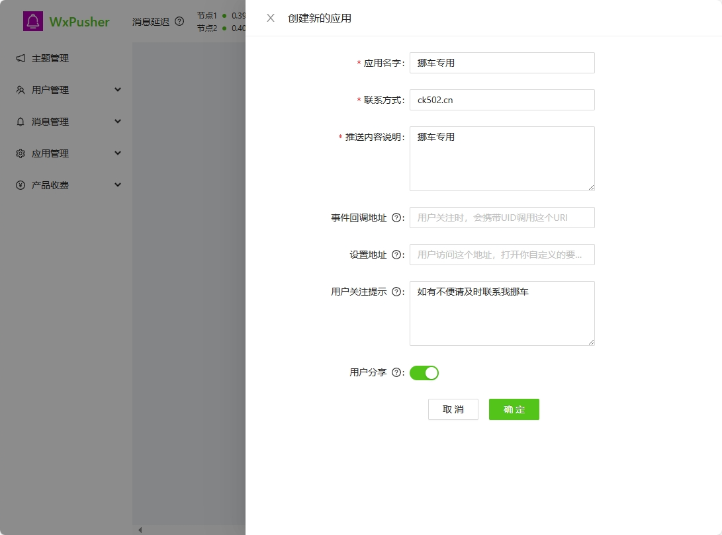The height and width of the screenshot is (535, 722).
Task: Show help for 用户分享 option
Action: coord(396,372)
